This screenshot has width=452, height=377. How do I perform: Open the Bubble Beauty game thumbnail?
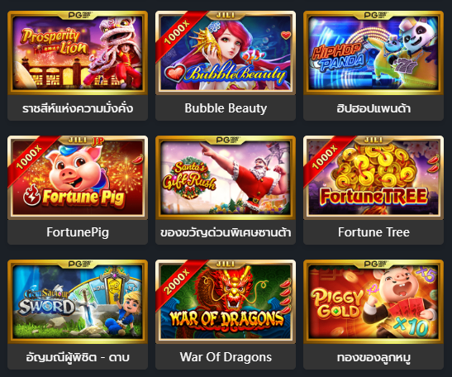[x=226, y=53]
